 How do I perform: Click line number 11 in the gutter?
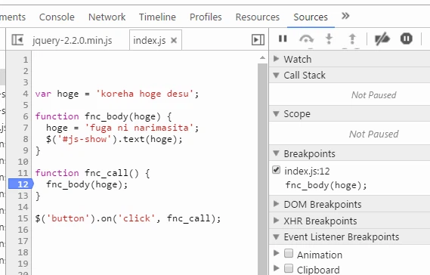pyautogui.click(x=23, y=173)
